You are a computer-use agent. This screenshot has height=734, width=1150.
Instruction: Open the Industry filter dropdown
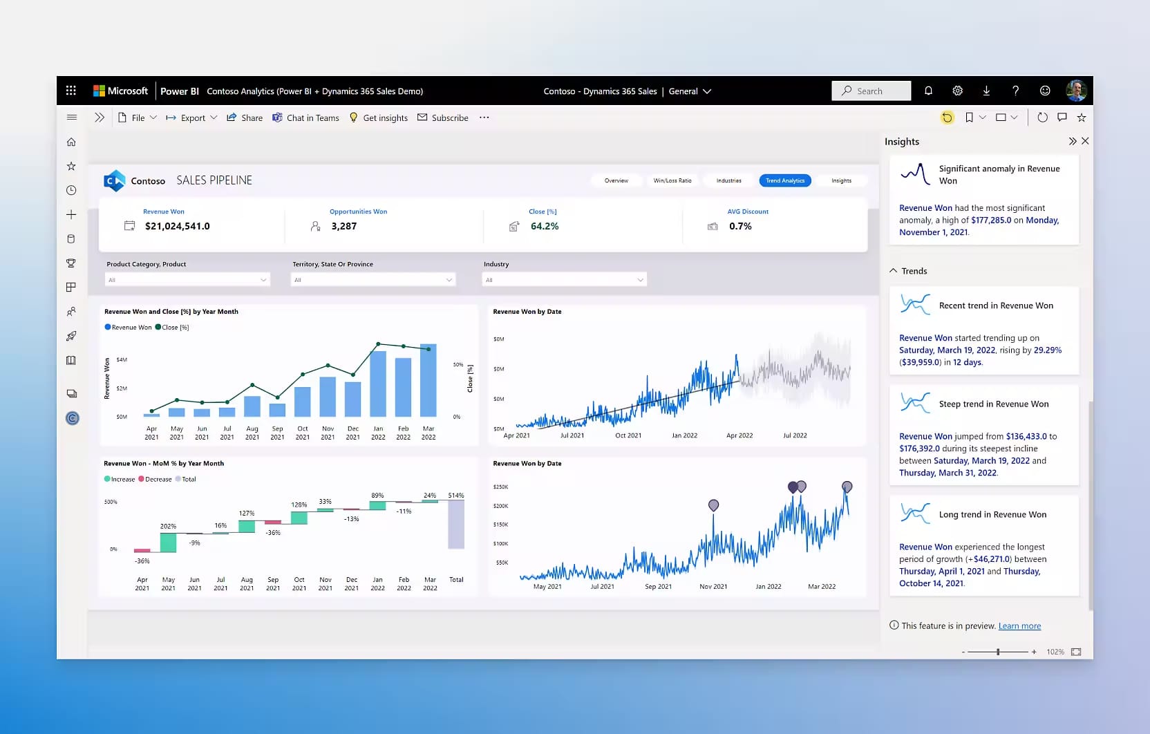click(x=639, y=279)
